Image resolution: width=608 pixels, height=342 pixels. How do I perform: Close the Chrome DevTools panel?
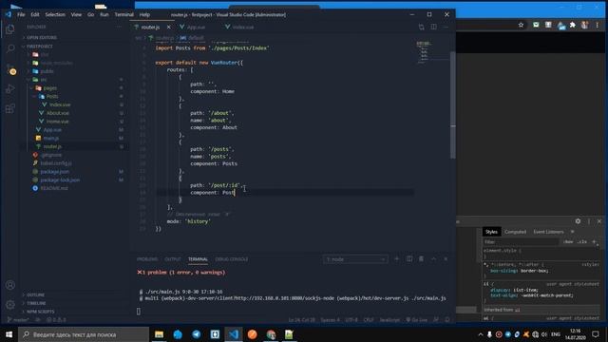599,221
